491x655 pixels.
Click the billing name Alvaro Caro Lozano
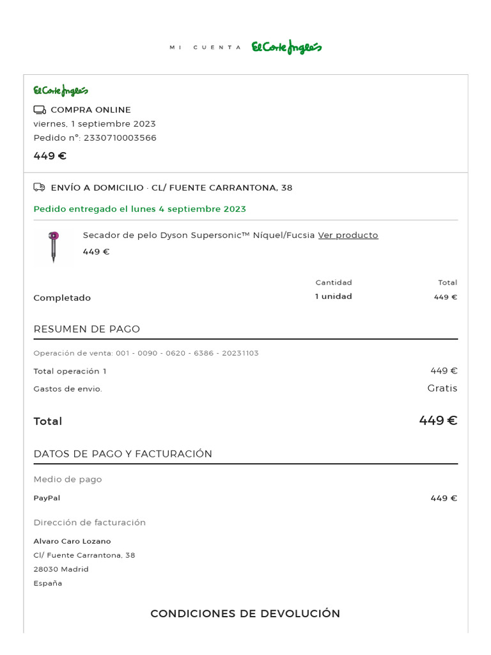72,541
